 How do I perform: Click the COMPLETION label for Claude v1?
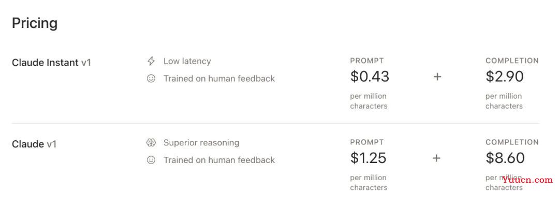512,142
